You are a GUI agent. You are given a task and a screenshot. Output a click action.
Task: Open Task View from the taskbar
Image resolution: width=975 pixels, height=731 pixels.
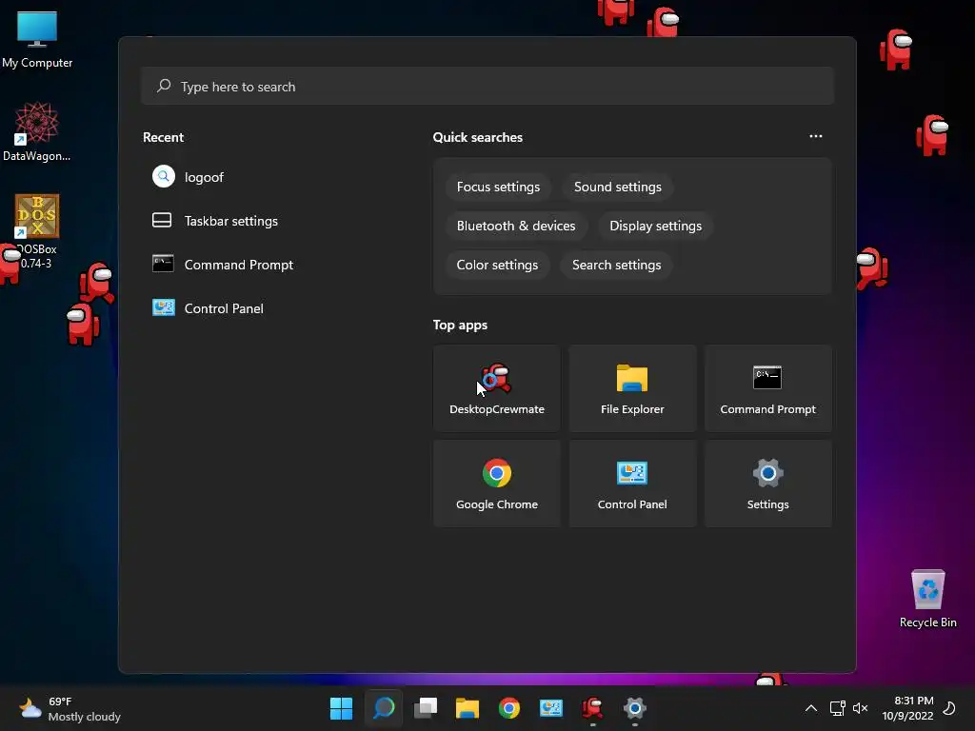(426, 708)
